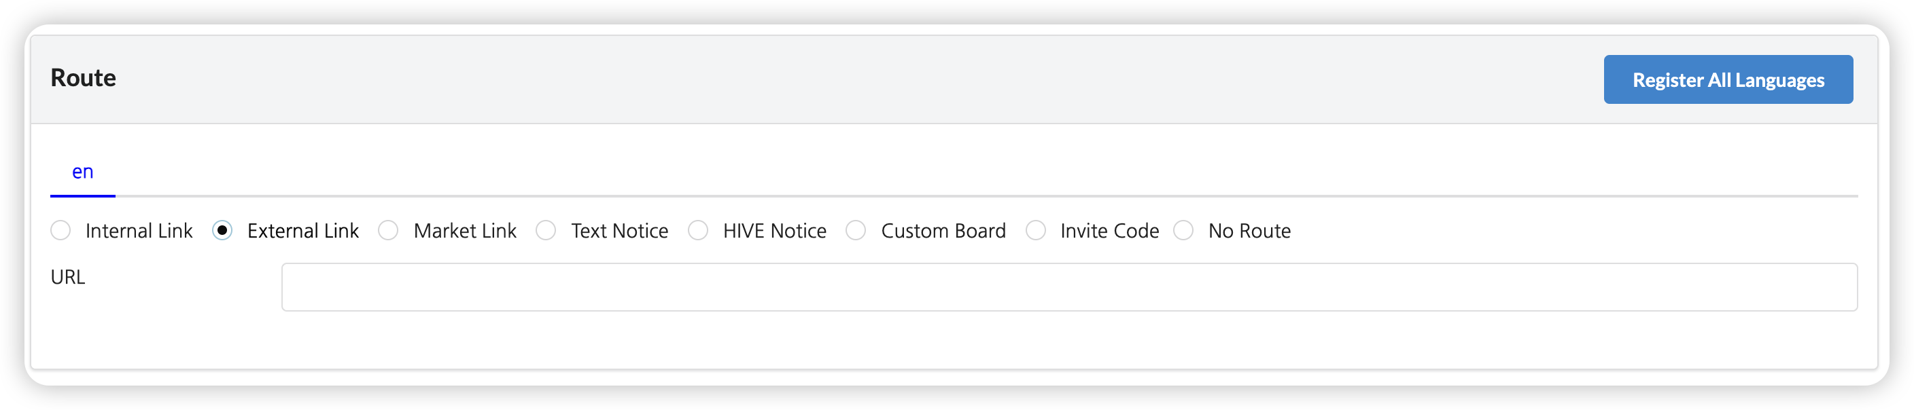
Task: Click the "Invite Code" label text
Action: (1109, 231)
